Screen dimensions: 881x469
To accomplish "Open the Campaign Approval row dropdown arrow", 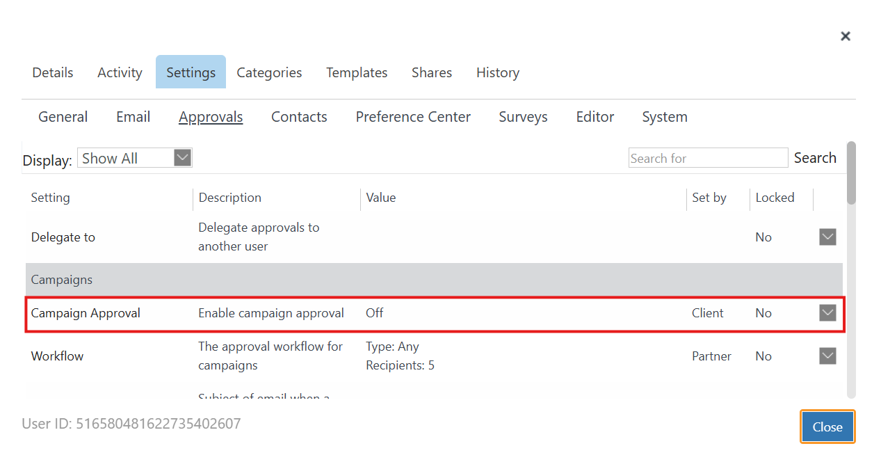I will point(827,313).
